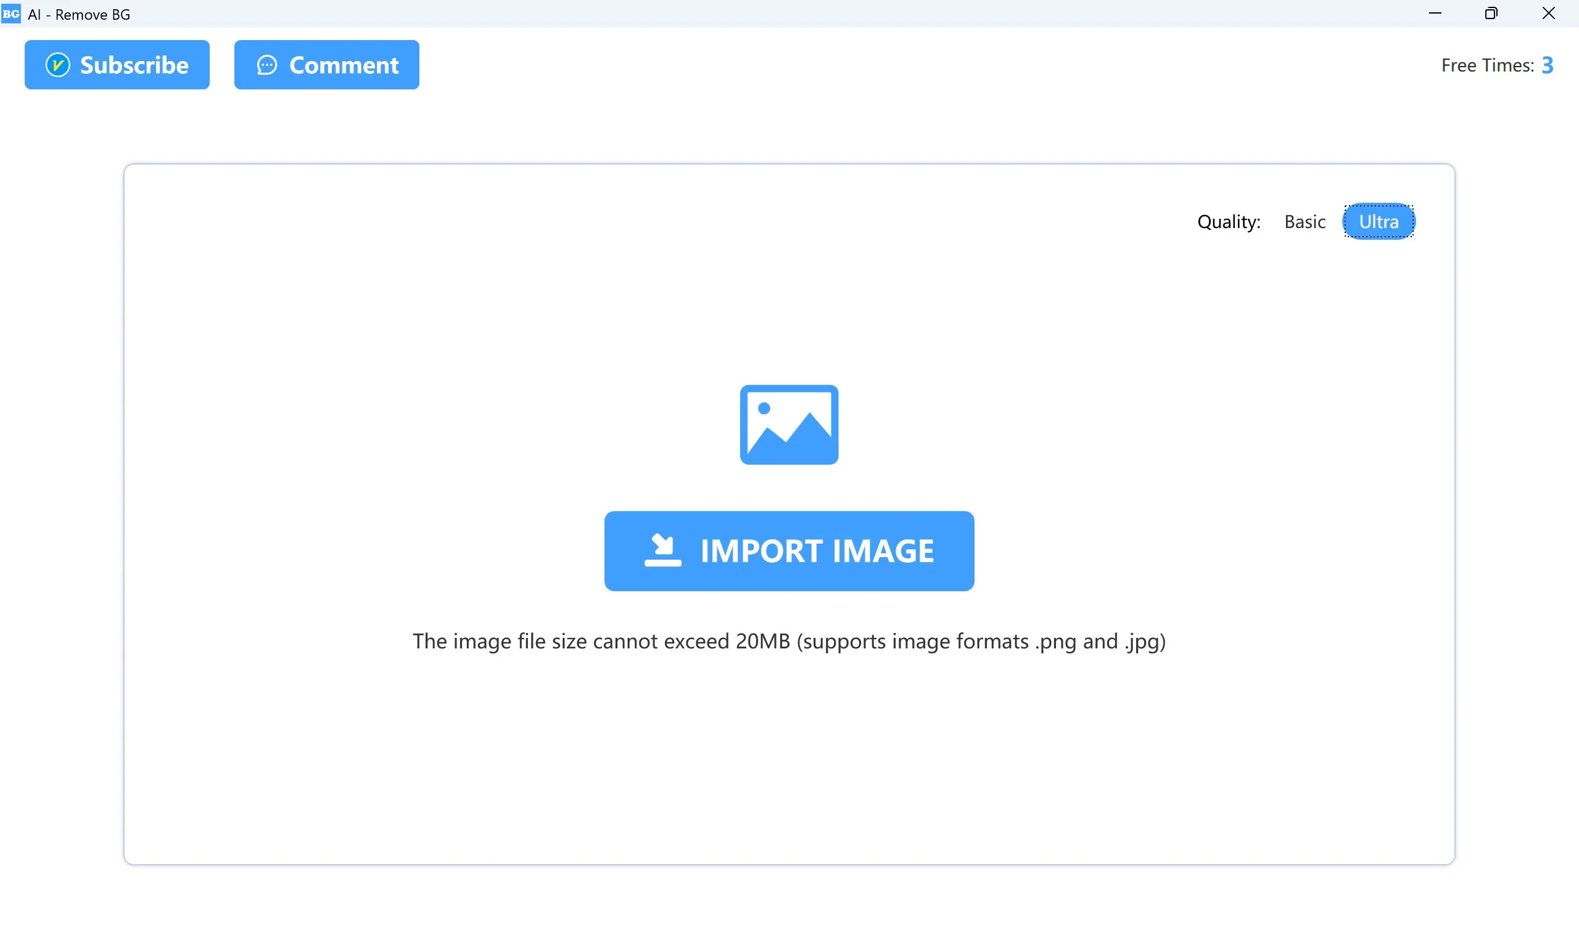Minimize the AI - Remove BG window
This screenshot has height=927, width=1579.
point(1435,13)
